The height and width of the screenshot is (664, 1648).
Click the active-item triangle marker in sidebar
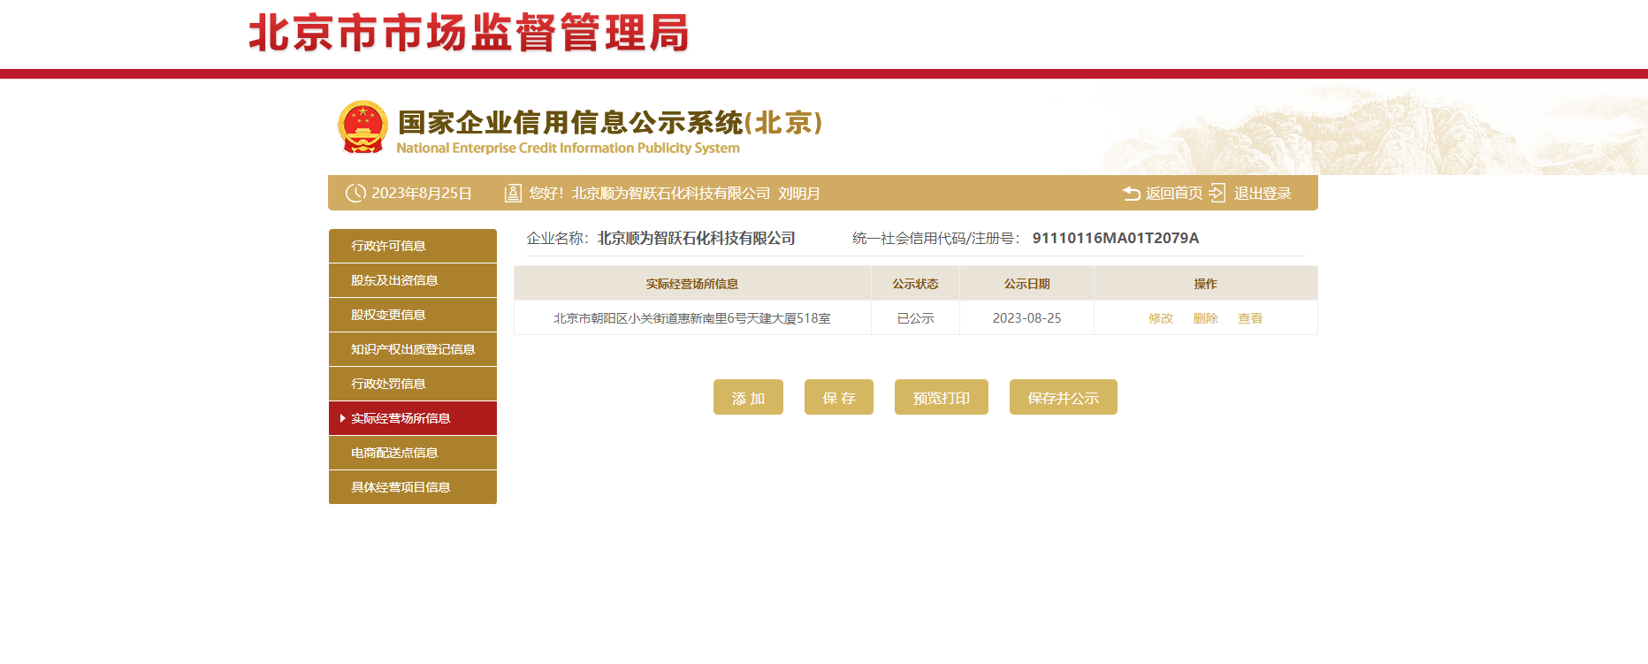coord(342,418)
